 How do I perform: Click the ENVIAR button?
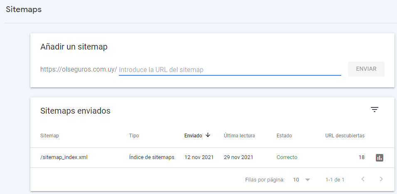366,69
